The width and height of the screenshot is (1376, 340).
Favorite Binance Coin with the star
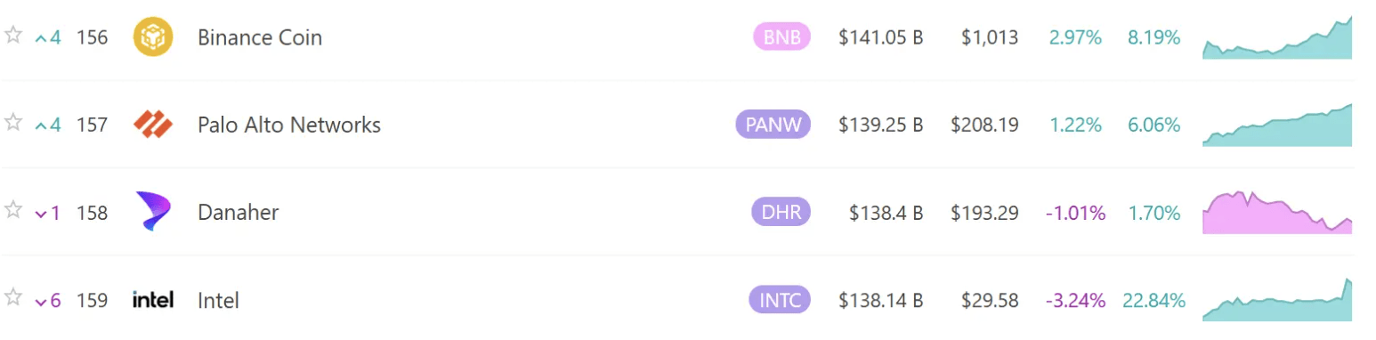13,36
